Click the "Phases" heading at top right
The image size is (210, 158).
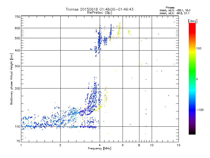(170, 8)
